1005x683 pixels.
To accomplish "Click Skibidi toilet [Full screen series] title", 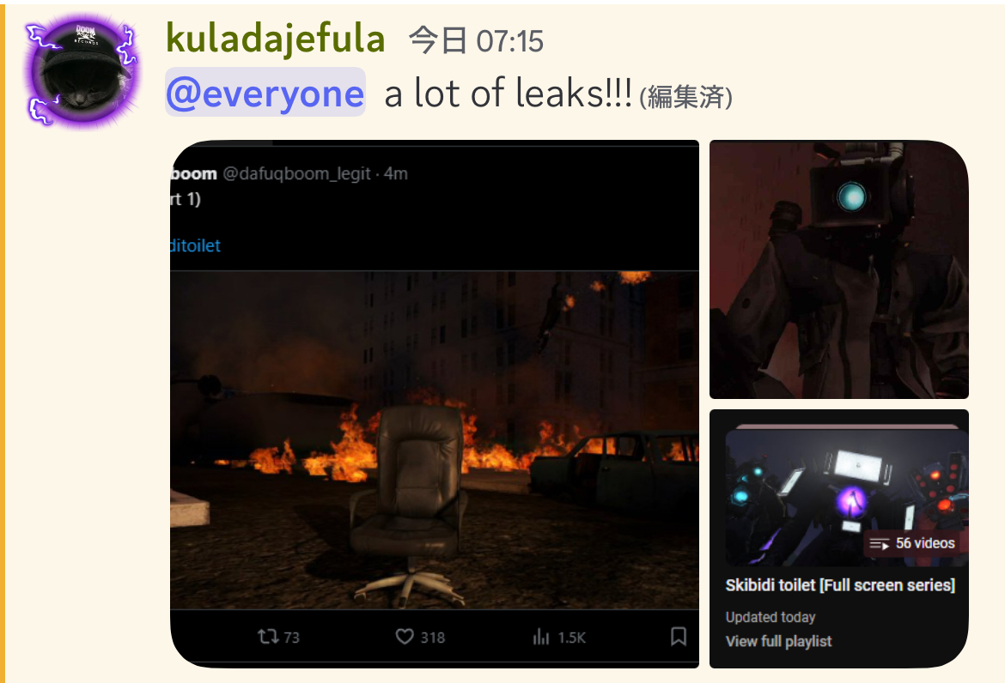I will pos(840,585).
